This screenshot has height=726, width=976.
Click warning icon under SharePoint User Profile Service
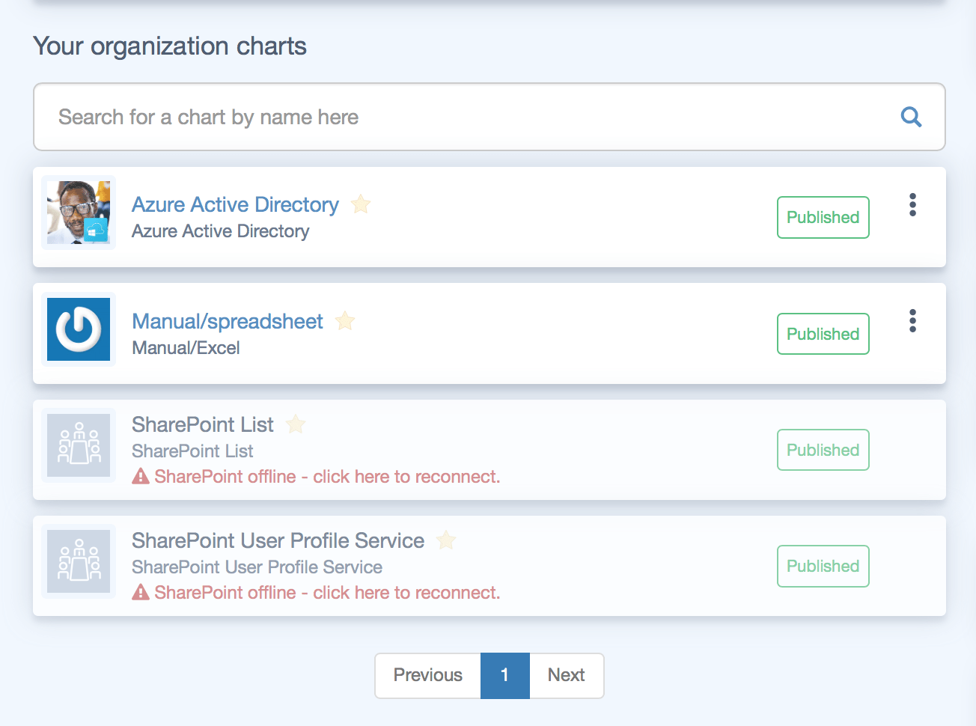[x=141, y=593]
